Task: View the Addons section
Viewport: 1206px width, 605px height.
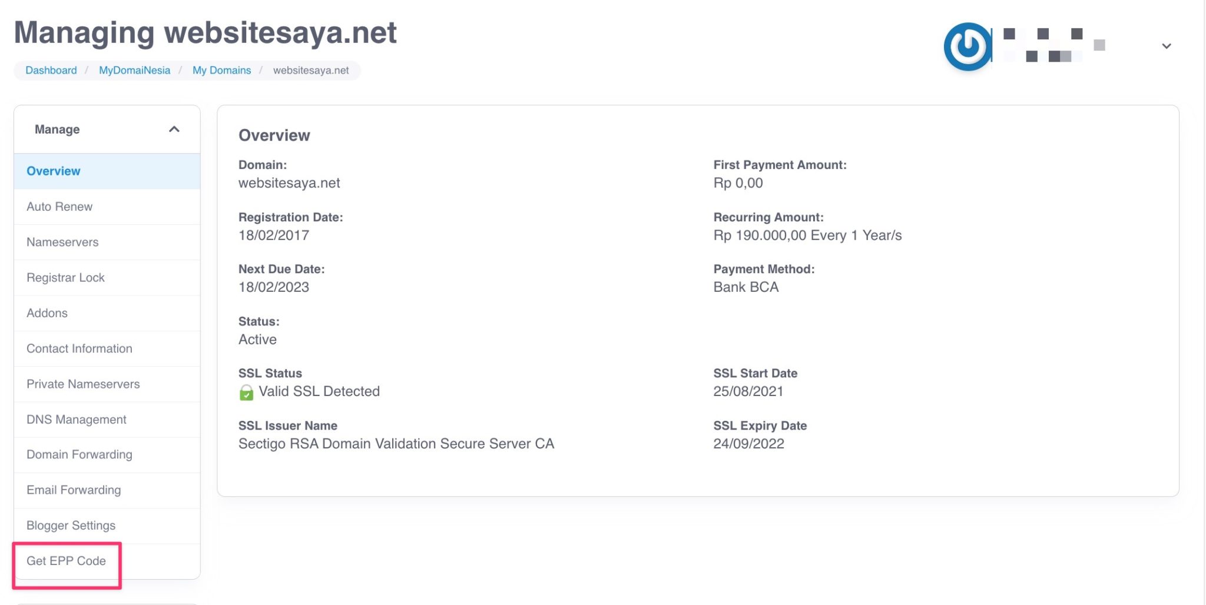Action: (x=47, y=313)
